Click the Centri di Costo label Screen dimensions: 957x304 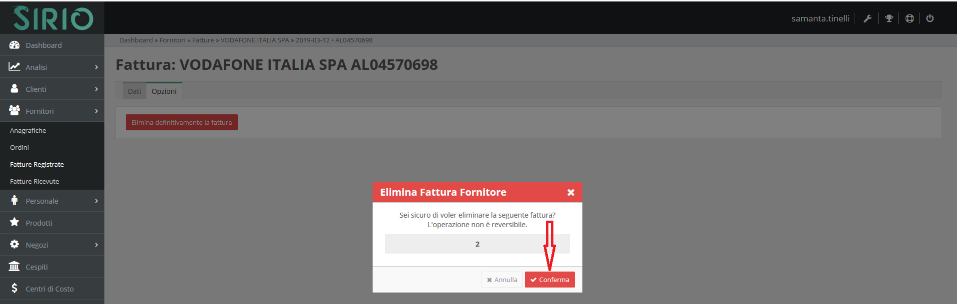click(x=50, y=289)
